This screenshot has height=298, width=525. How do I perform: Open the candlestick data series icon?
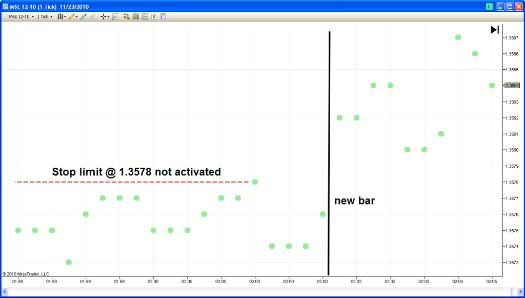coord(135,16)
